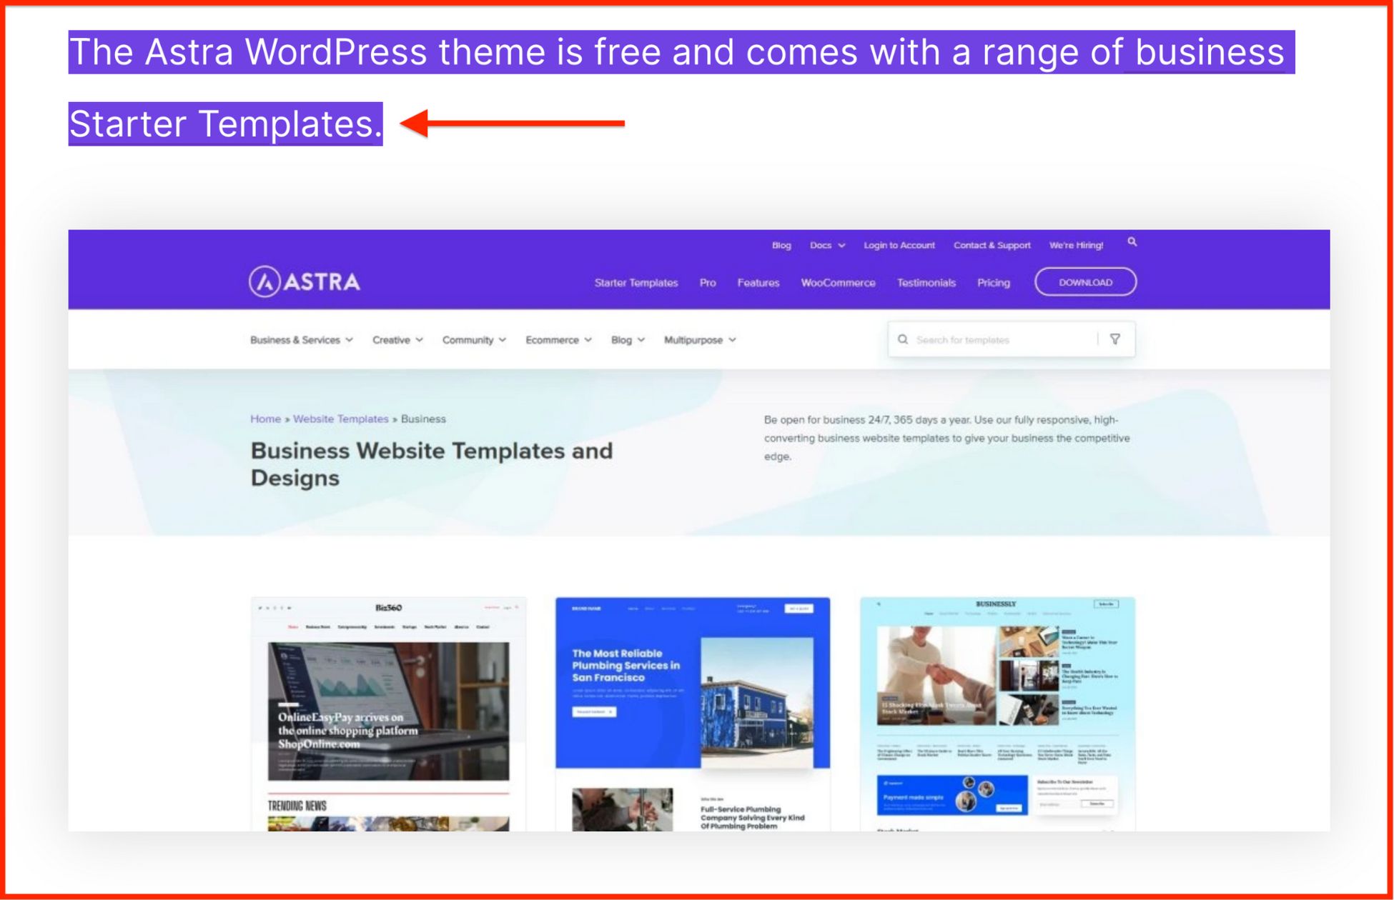Open the Pro menu item
Image resolution: width=1394 pixels, height=900 pixels.
coord(708,283)
